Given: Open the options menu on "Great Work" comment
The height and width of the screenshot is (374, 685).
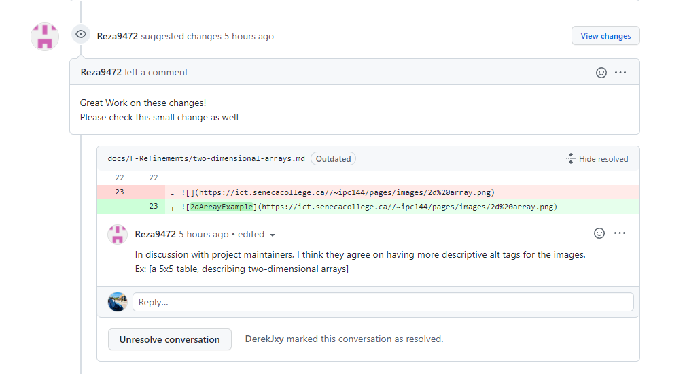Looking at the screenshot, I should click(620, 73).
